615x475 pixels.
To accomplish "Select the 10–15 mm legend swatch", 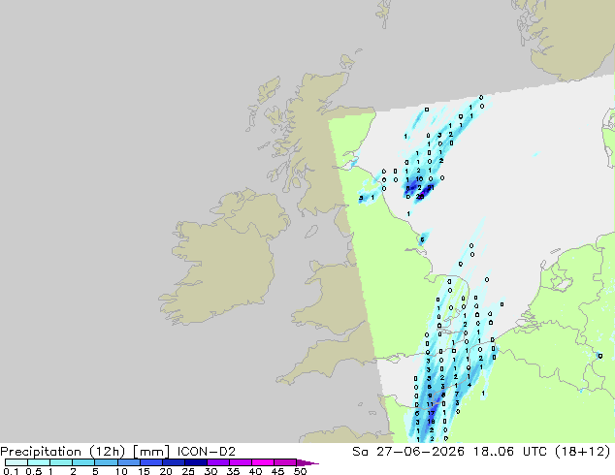I will [128, 462].
